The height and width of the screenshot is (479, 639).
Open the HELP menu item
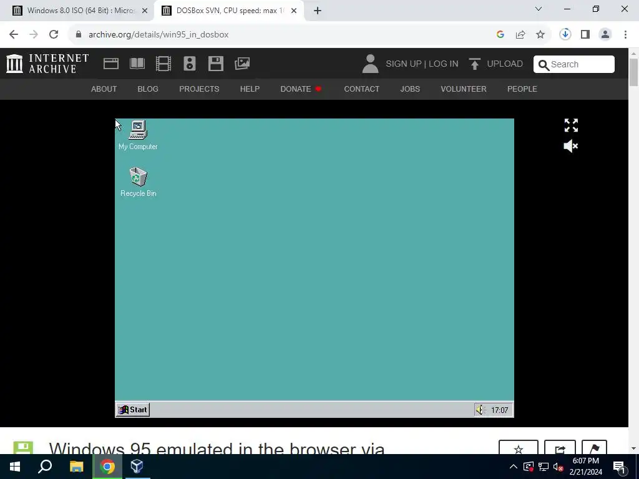pyautogui.click(x=250, y=89)
